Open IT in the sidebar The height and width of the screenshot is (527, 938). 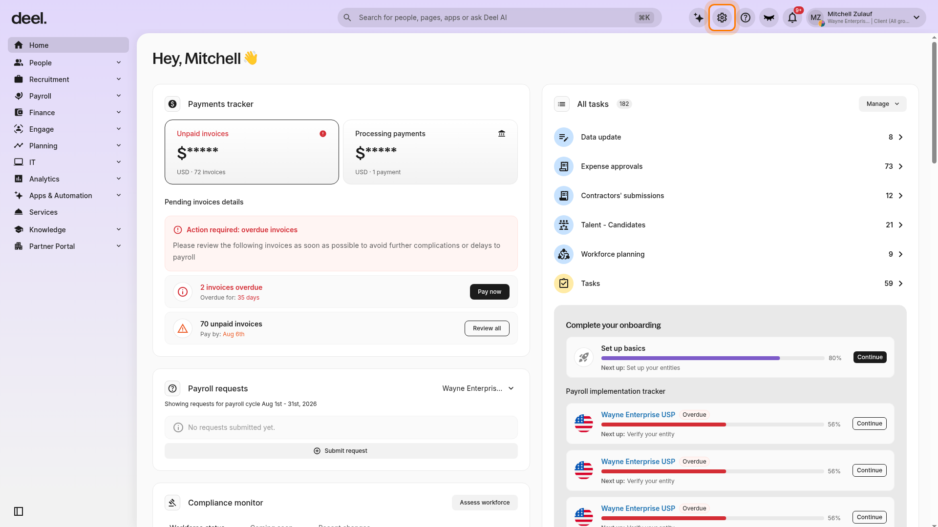coord(68,162)
